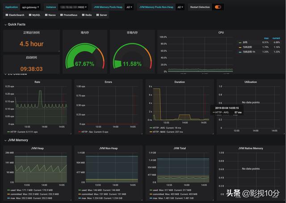Open the Application api-gateway dropdown
Image resolution: width=286 pixels, height=203 pixels.
pos(30,7)
